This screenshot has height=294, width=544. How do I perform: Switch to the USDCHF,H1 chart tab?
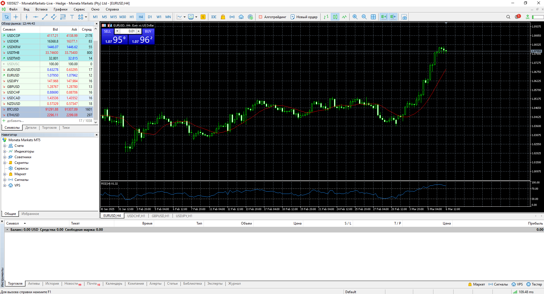(x=136, y=216)
